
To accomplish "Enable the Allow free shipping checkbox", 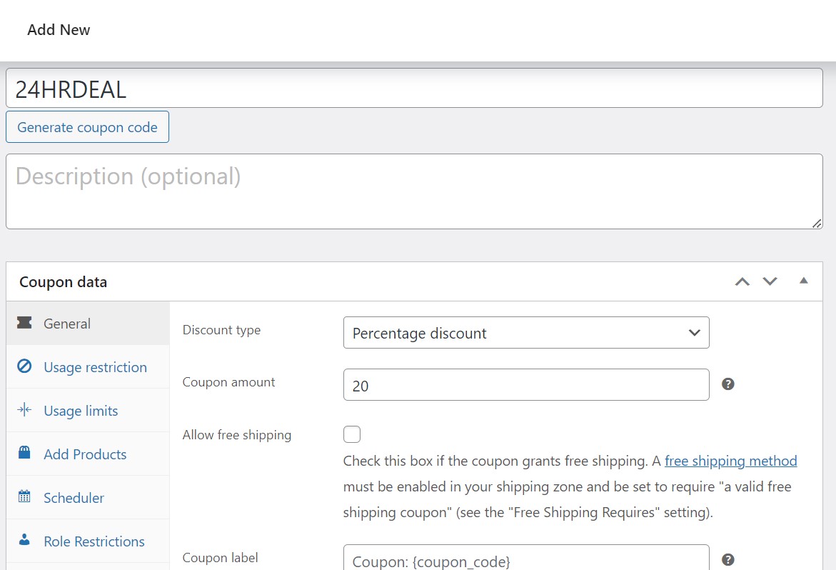I will [352, 434].
